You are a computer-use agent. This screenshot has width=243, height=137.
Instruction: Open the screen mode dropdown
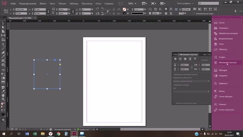(x=153, y=3)
